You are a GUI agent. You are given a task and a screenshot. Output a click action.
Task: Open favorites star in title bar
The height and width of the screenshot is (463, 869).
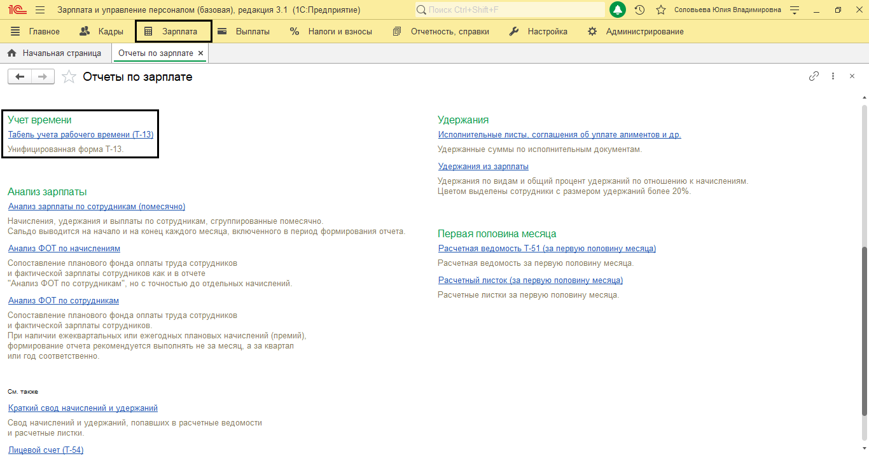click(661, 10)
